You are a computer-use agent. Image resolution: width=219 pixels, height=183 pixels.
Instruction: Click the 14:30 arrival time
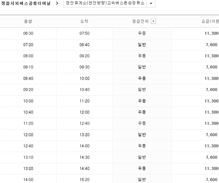click(x=85, y=157)
